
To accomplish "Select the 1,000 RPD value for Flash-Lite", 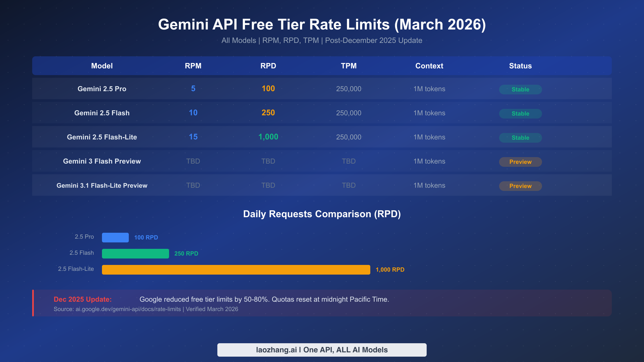I will coord(268,137).
